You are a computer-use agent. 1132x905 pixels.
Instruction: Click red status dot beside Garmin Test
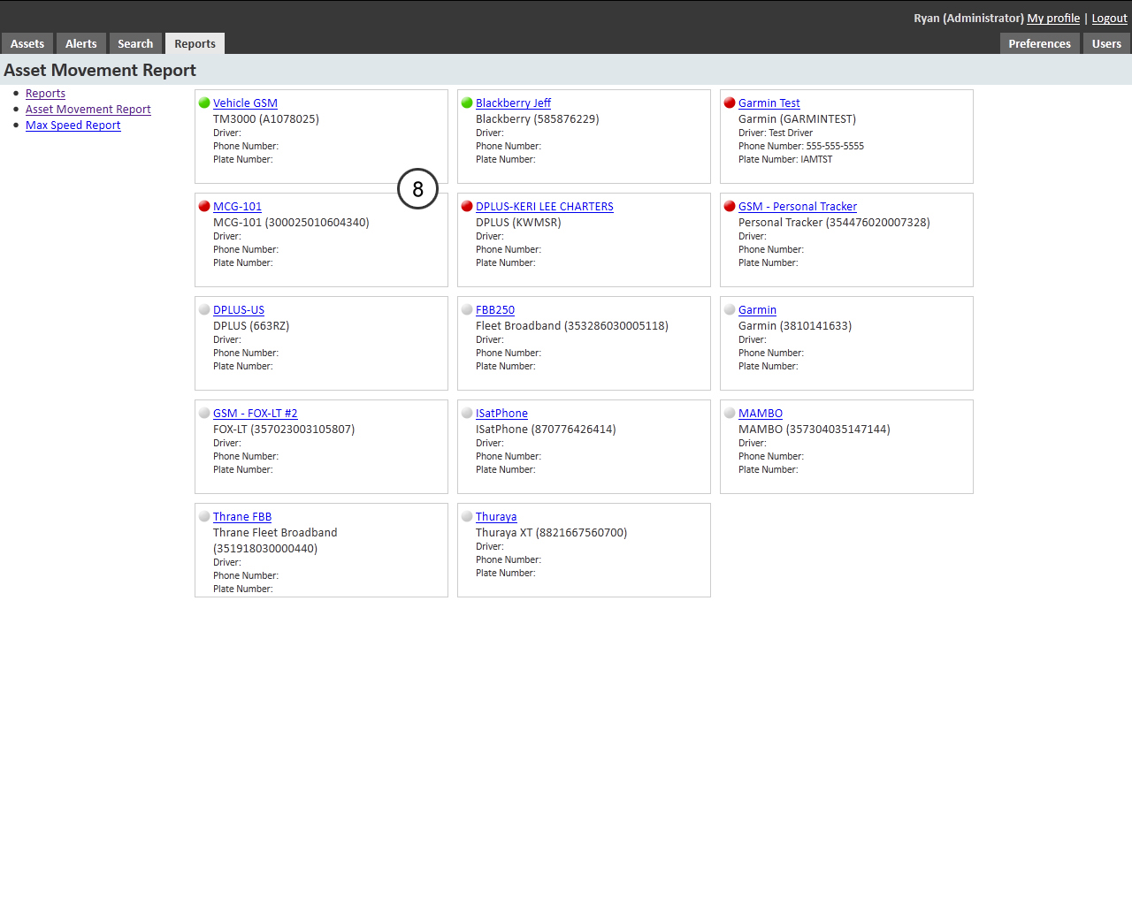point(730,103)
